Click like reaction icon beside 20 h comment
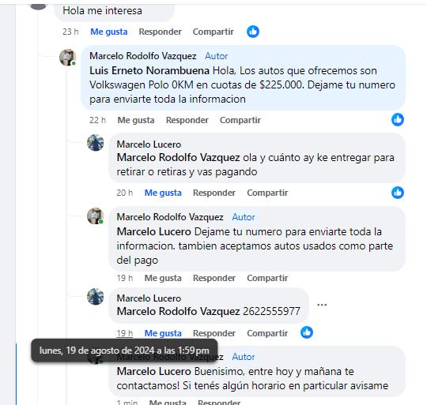 click(x=398, y=193)
